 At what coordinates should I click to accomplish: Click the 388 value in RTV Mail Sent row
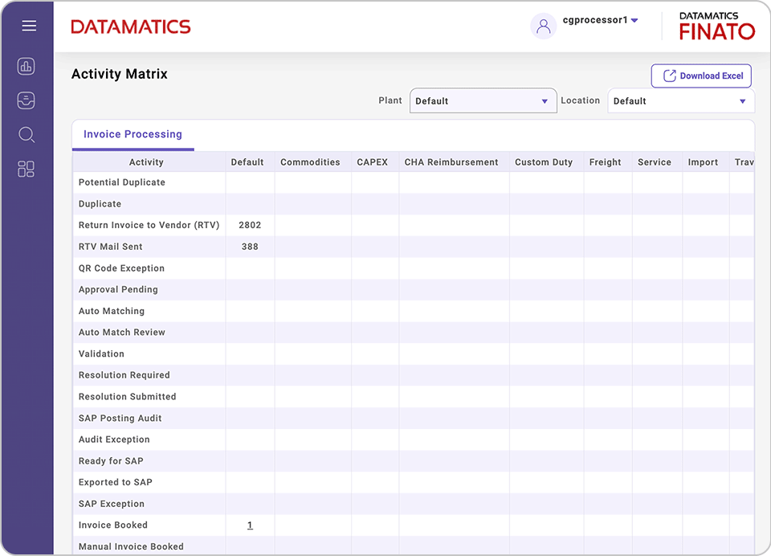[x=248, y=246]
